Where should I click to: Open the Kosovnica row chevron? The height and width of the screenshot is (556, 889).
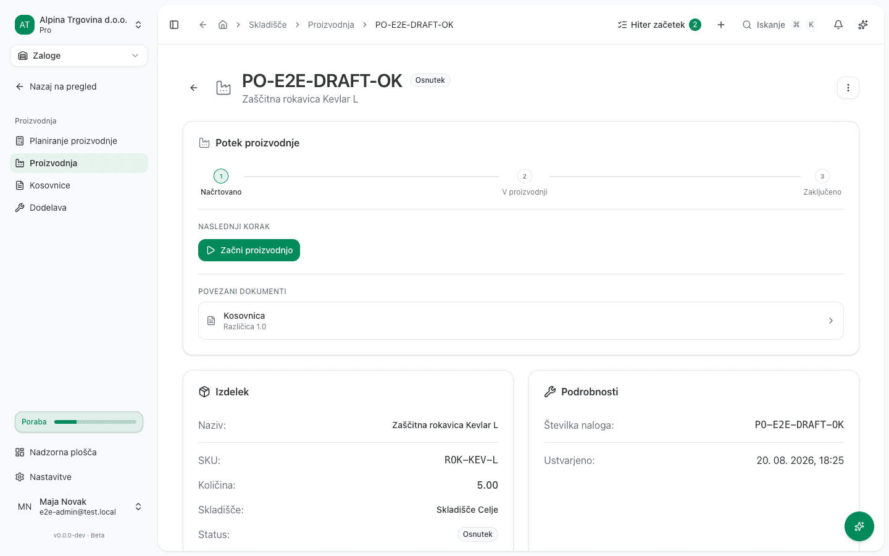831,321
